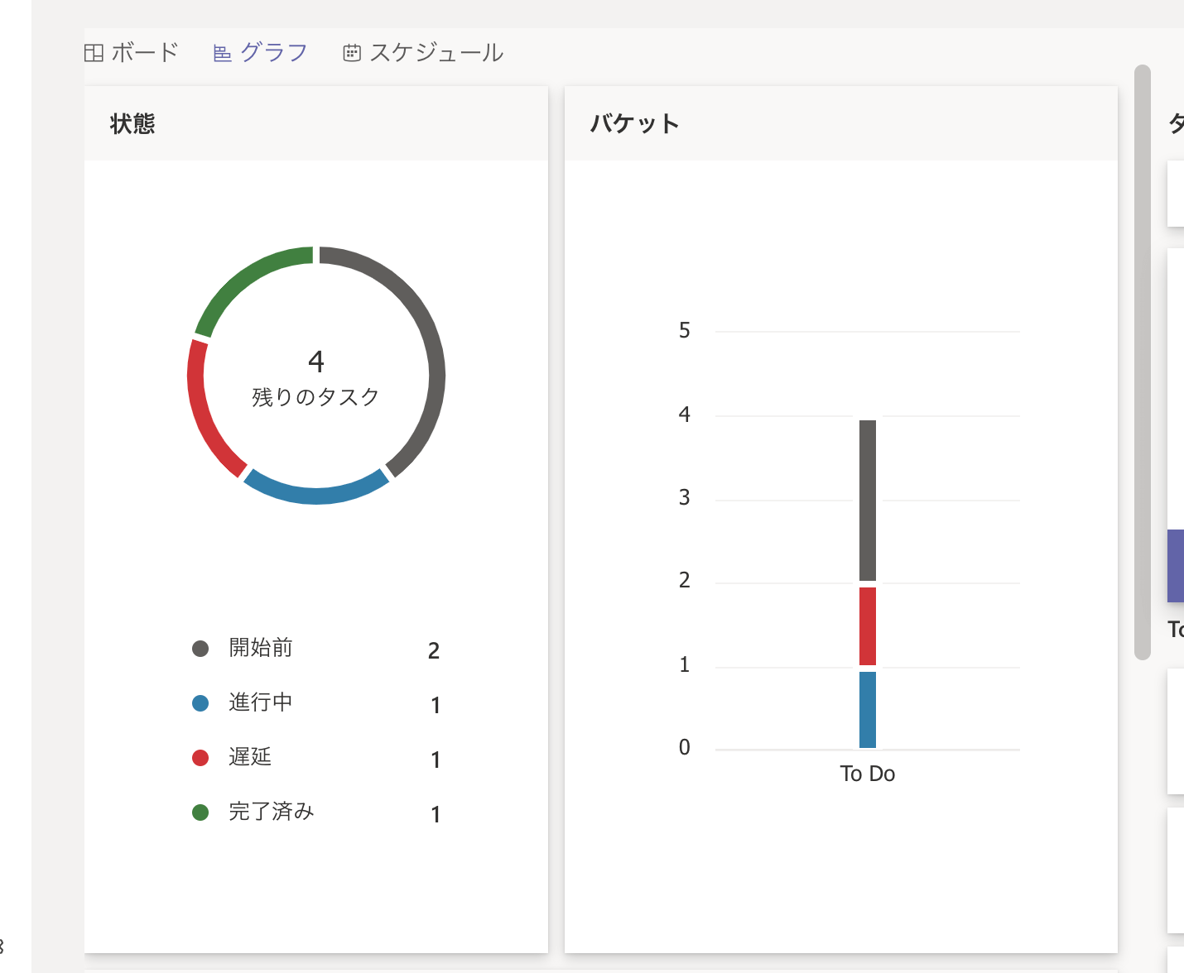Open the スケジュール tab label
The width and height of the screenshot is (1184, 973).
point(436,53)
